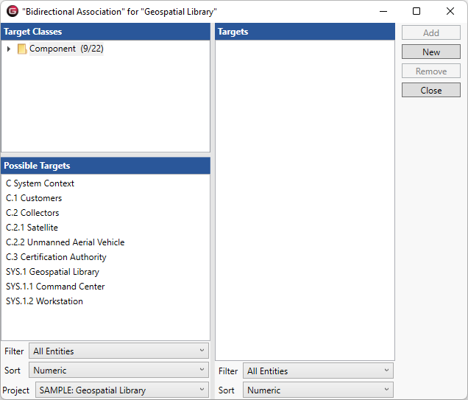The width and height of the screenshot is (468, 400).
Task: Open Possible Targets Filter dropdown
Action: point(118,351)
